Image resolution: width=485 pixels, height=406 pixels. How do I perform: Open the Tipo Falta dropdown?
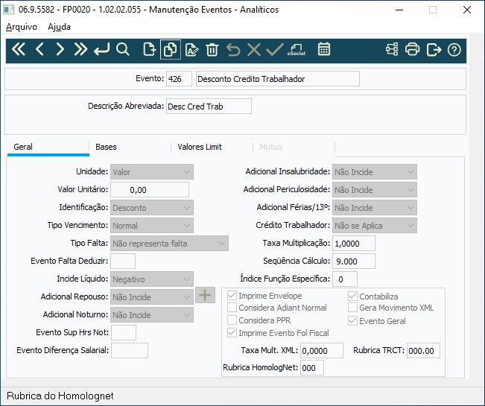[x=170, y=244]
